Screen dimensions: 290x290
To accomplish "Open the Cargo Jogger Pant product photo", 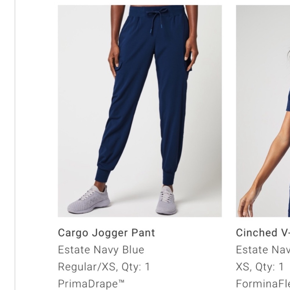I will pyautogui.click(x=140, y=111).
